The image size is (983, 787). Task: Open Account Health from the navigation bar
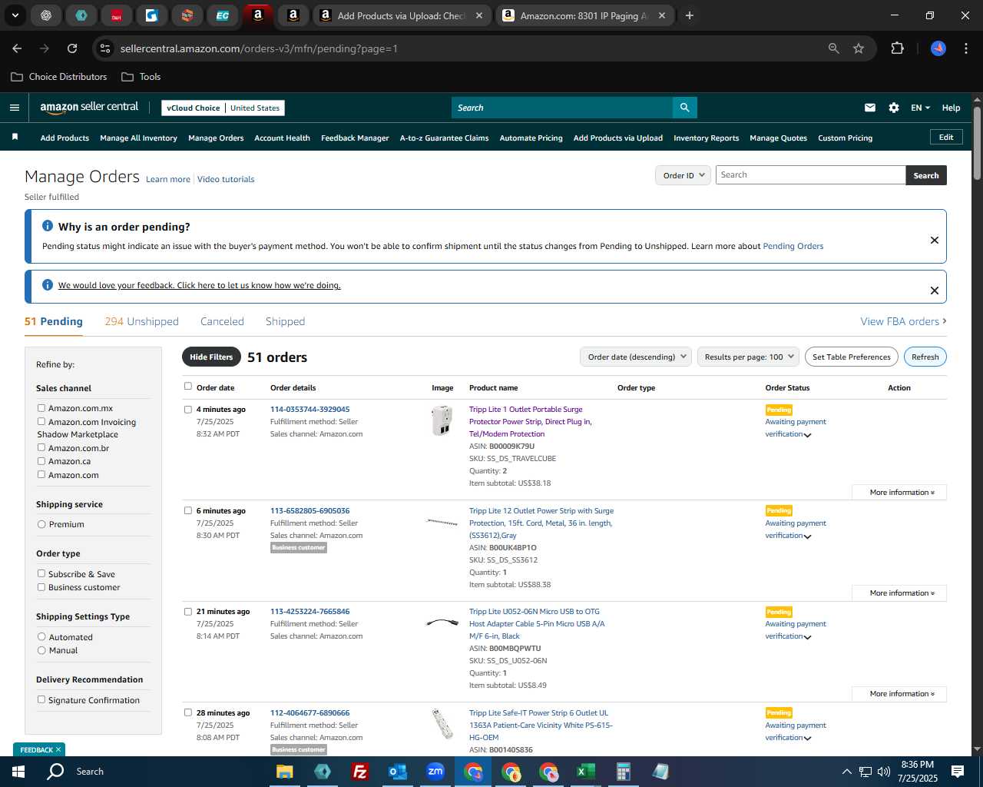coord(282,138)
